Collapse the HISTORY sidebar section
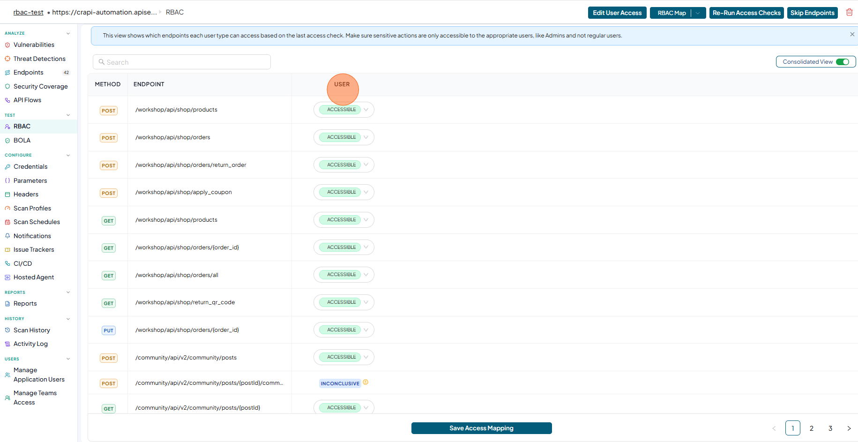 tap(68, 319)
